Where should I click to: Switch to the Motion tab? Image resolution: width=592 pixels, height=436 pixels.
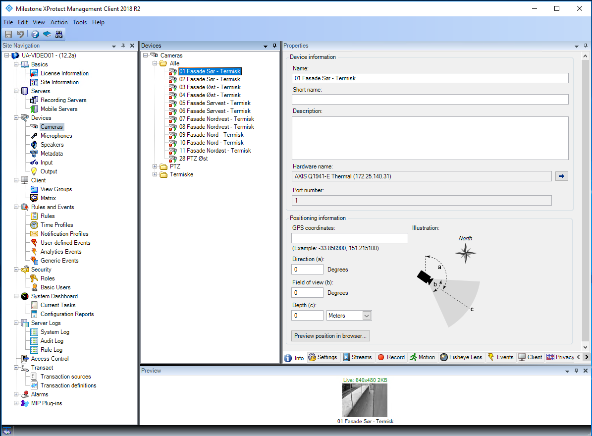(423, 357)
